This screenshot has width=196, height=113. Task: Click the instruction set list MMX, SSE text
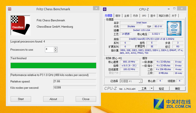[x=152, y=52]
